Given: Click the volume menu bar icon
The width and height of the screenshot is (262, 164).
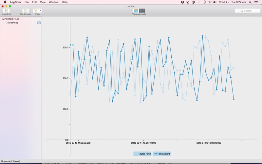Looking at the screenshot, I should pyautogui.click(x=215, y=2).
